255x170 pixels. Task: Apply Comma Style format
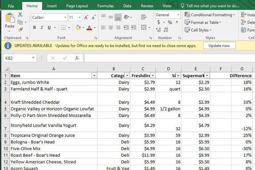[x=177, y=22]
